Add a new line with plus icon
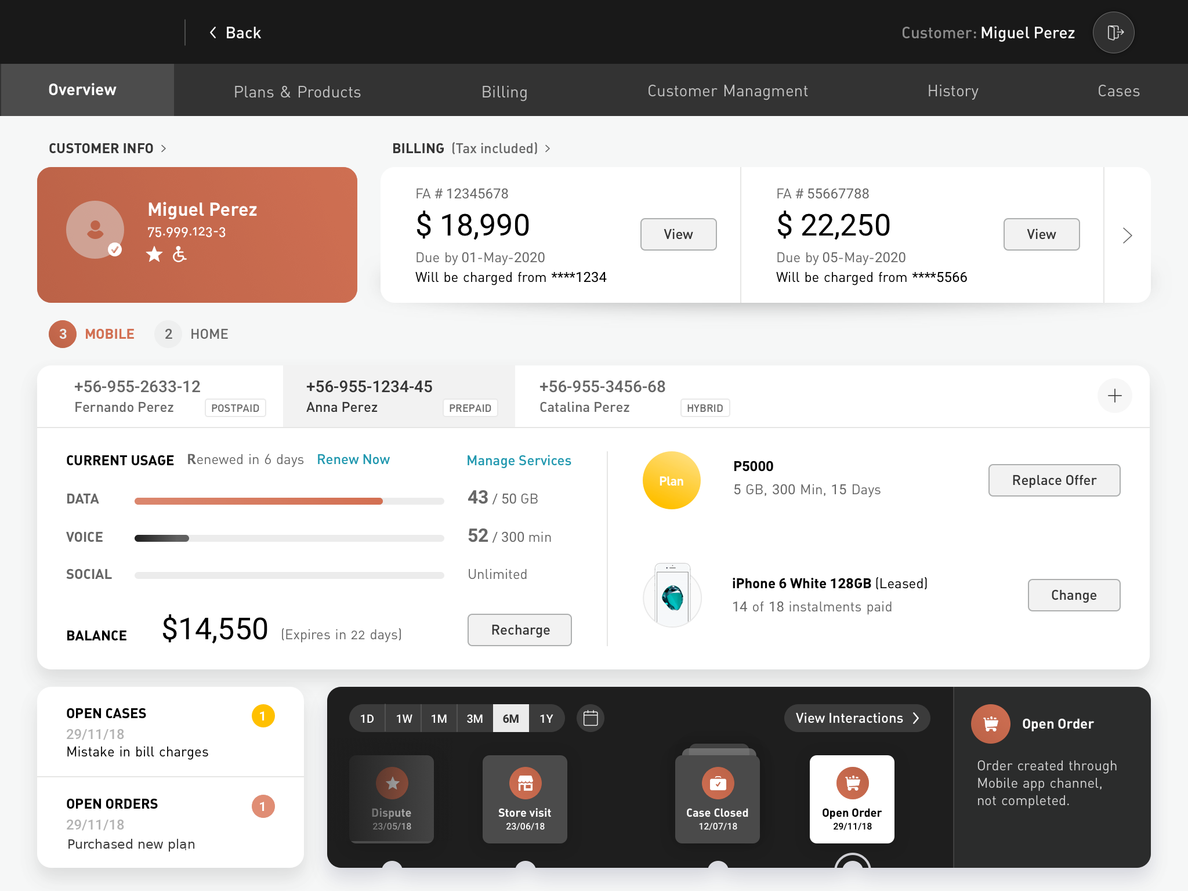Viewport: 1188px width, 891px height. coord(1114,396)
